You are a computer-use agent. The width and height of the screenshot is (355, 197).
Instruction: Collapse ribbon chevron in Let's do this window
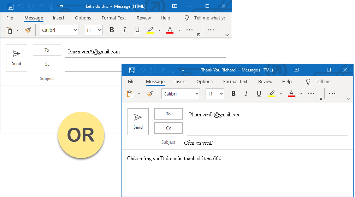(227, 35)
